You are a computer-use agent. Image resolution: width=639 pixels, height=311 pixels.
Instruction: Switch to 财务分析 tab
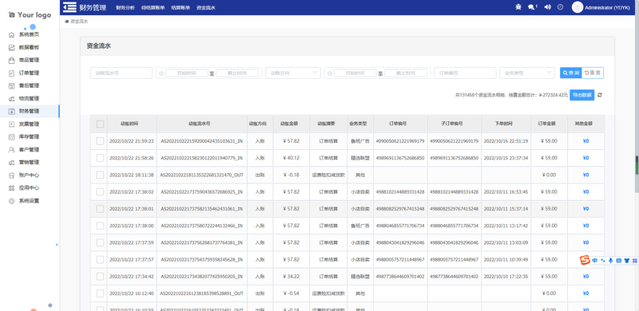[x=125, y=8]
